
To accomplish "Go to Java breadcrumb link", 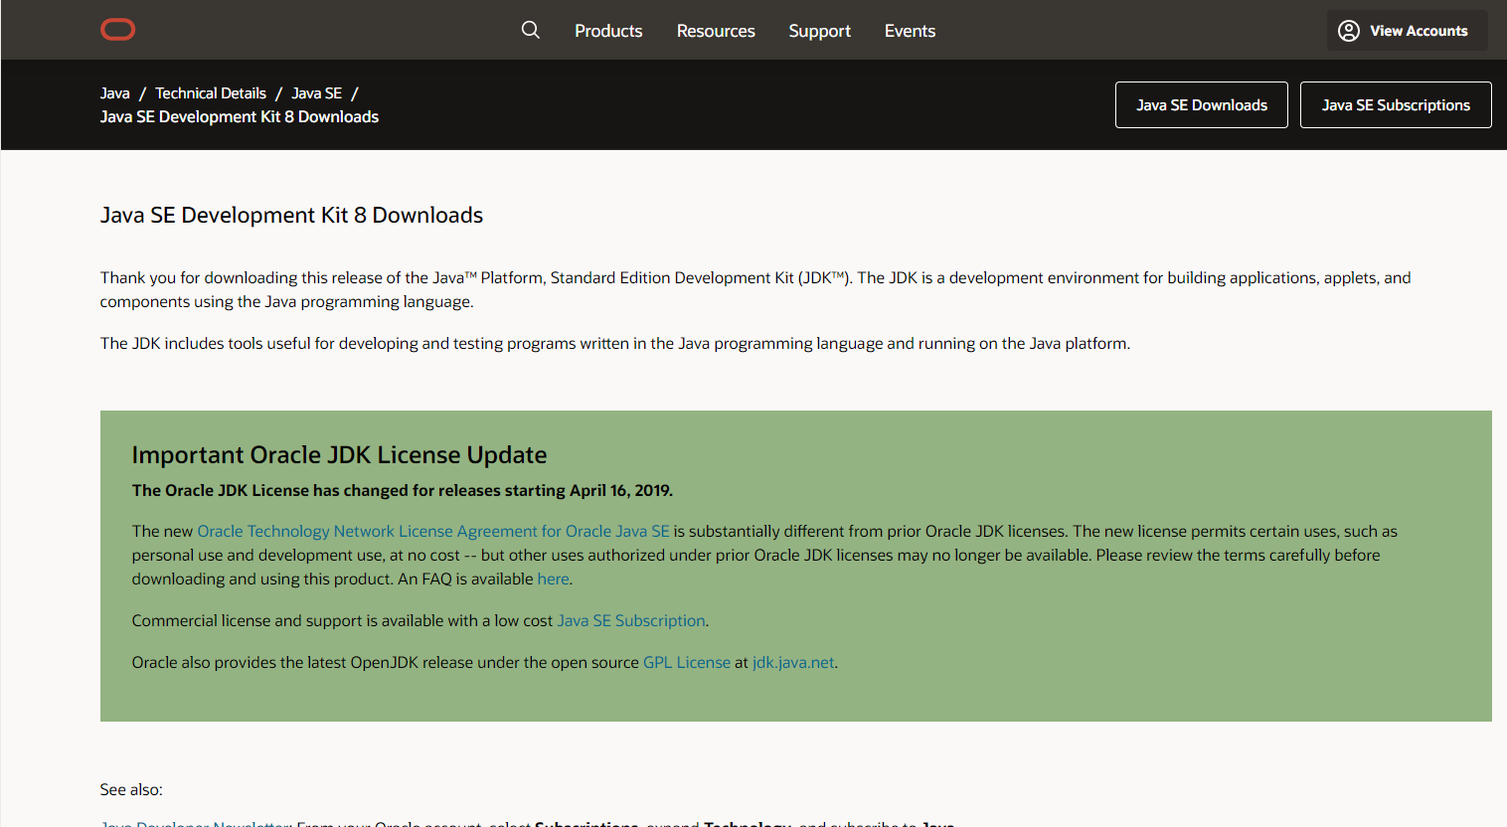I will (x=115, y=93).
